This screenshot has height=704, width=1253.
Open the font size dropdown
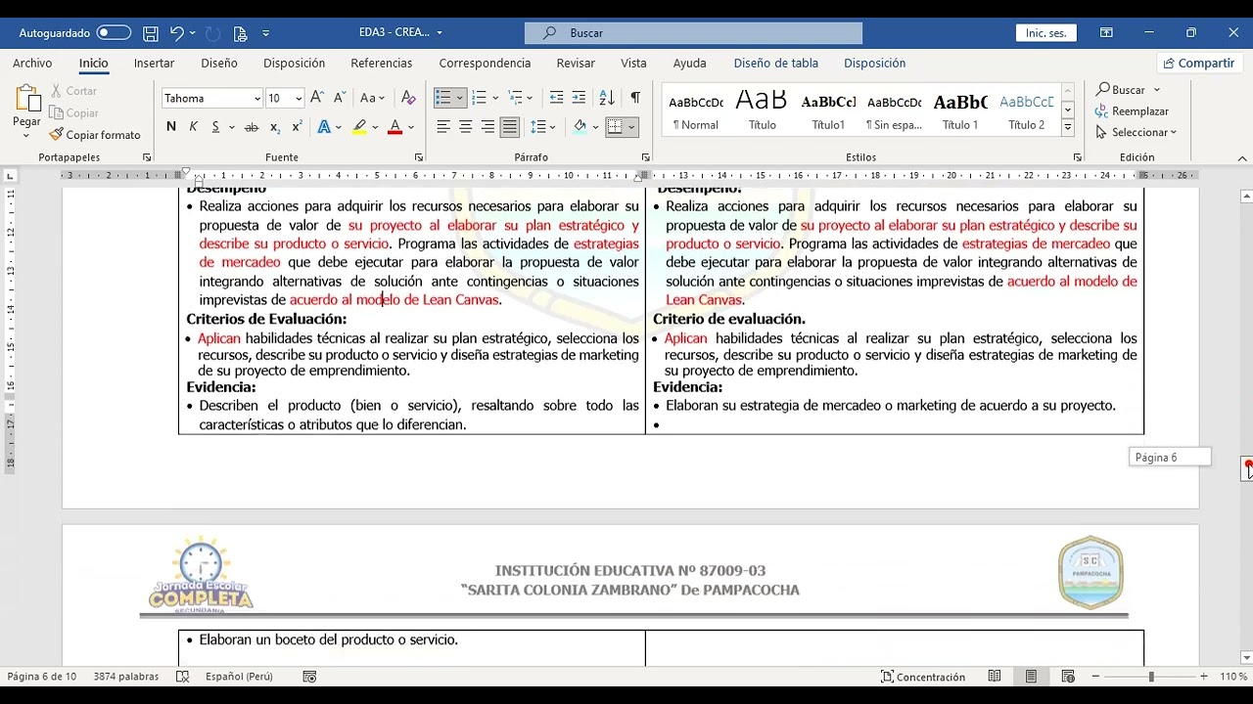click(299, 99)
